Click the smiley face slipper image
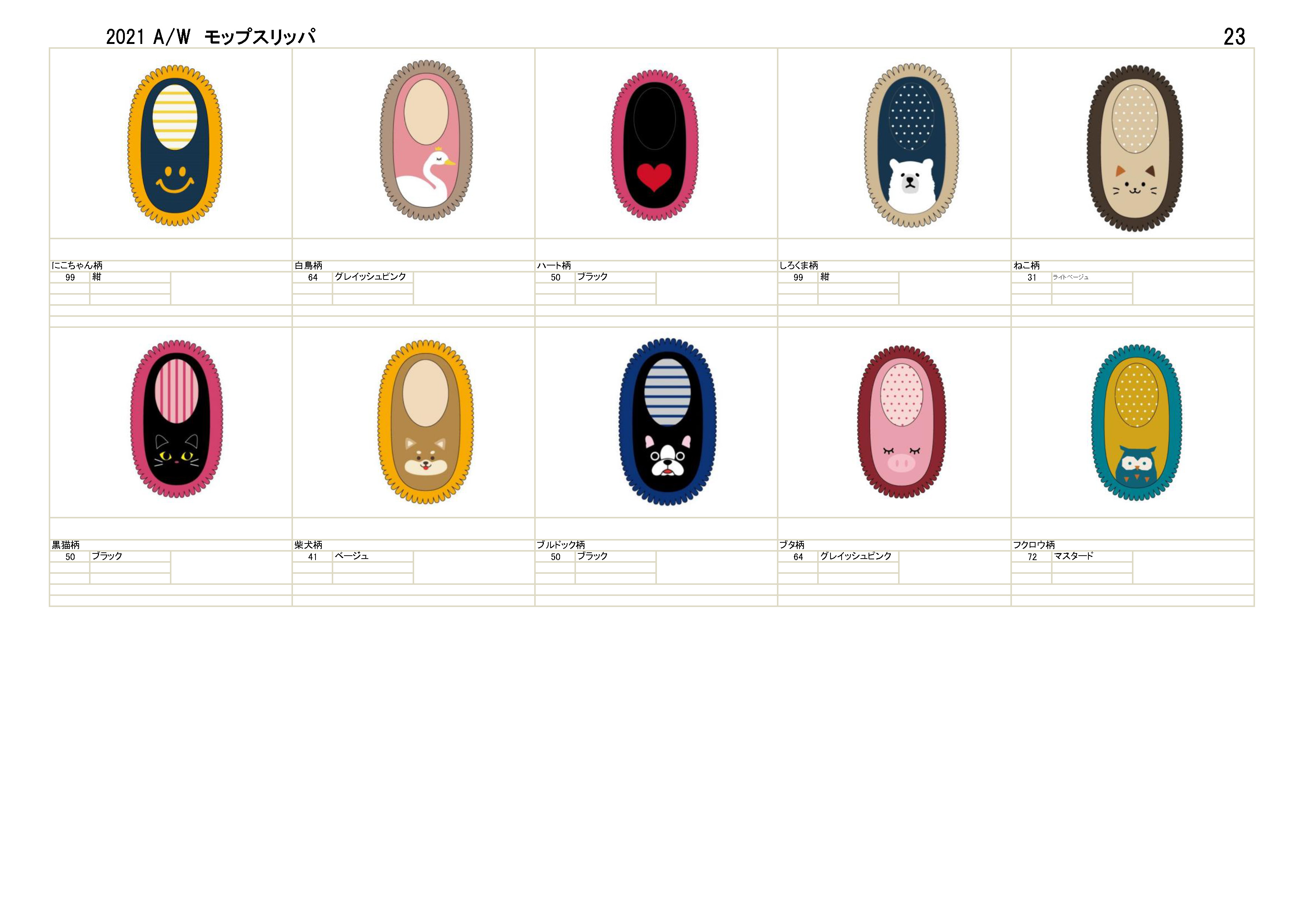This screenshot has height=916, width=1296. point(174,145)
